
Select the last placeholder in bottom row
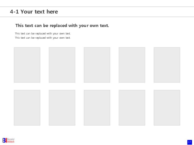pyautogui.click(x=167, y=108)
